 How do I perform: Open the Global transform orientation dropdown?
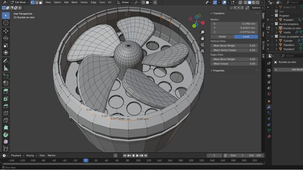(x=125, y=2)
